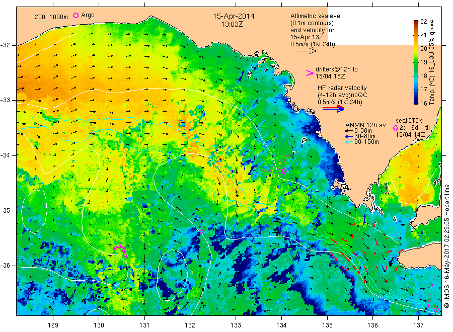Viewport: 453px width, 332px height.
Task: Click the green band of the colorbar near 19
Action: tap(416, 62)
